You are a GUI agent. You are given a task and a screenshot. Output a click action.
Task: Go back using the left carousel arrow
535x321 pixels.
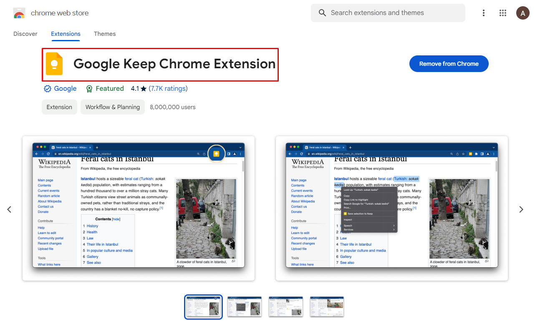[9, 209]
